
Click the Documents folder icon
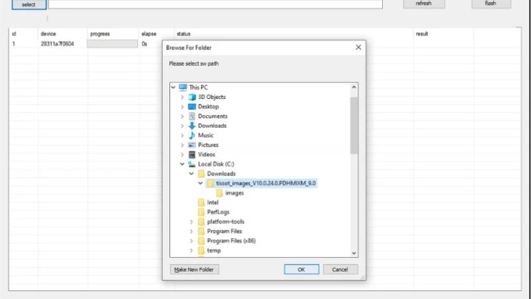point(192,116)
